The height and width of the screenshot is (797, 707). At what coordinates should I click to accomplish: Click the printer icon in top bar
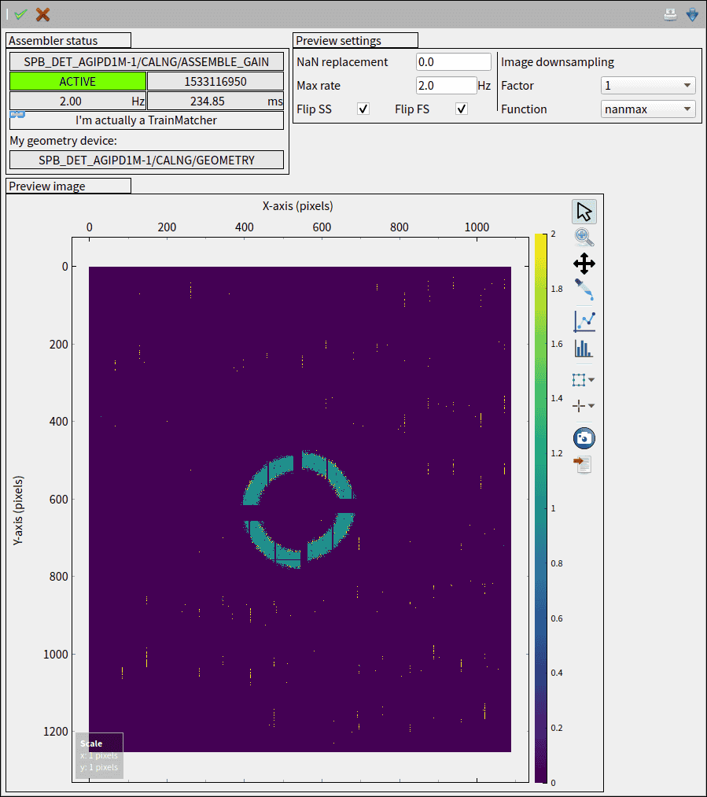(x=670, y=14)
